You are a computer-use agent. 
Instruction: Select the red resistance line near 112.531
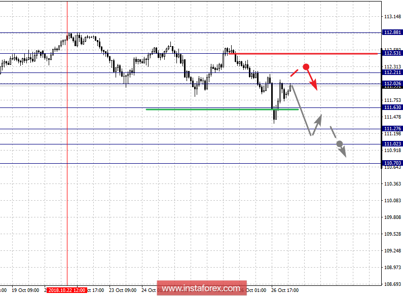[x=303, y=54]
